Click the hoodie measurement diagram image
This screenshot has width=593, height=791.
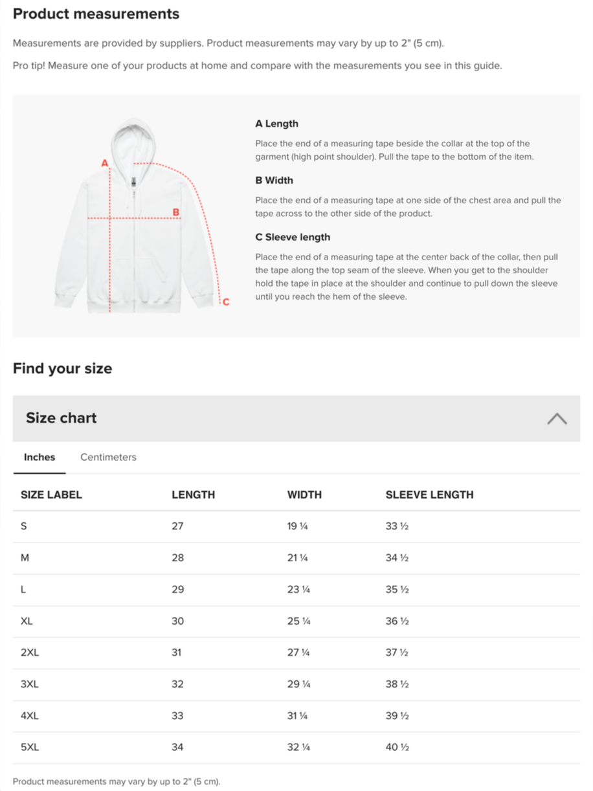[141, 216]
